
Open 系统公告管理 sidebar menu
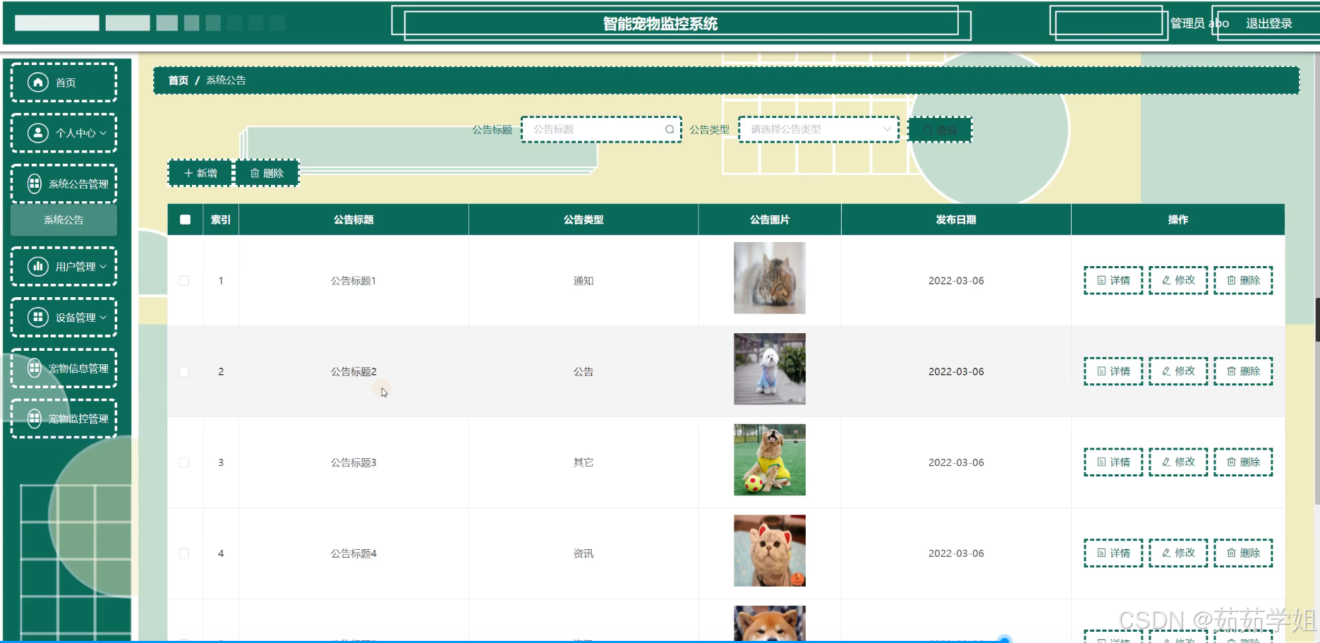point(63,184)
